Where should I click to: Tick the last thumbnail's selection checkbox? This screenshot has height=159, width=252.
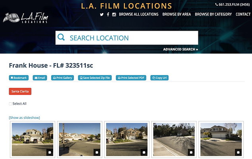coord(238,152)
